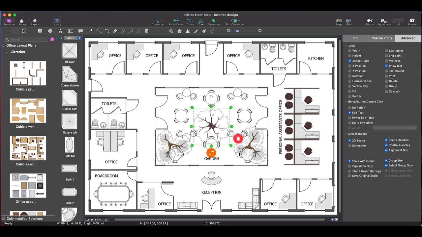This screenshot has width=422, height=237.
Task: Collapse Behaviour on Double Click section
Action: [x=346, y=102]
